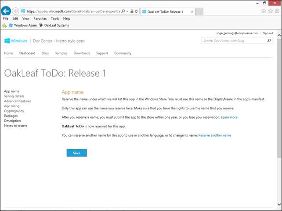Screen dimensions: 282x211
Task: Open the Windows Azure favorite
Action: (x=23, y=25)
